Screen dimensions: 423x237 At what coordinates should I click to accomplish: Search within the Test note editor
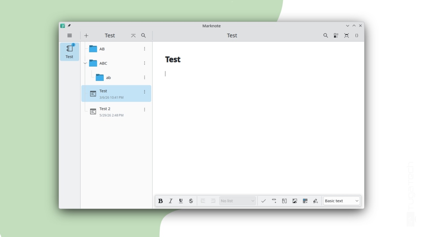pyautogui.click(x=326, y=36)
